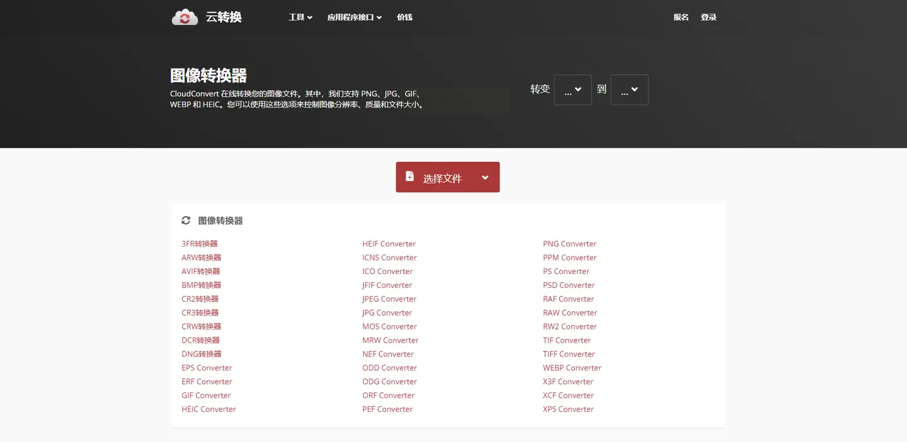This screenshot has width=907, height=442.
Task: Open the 转变 source format dropdown
Action: 573,90
